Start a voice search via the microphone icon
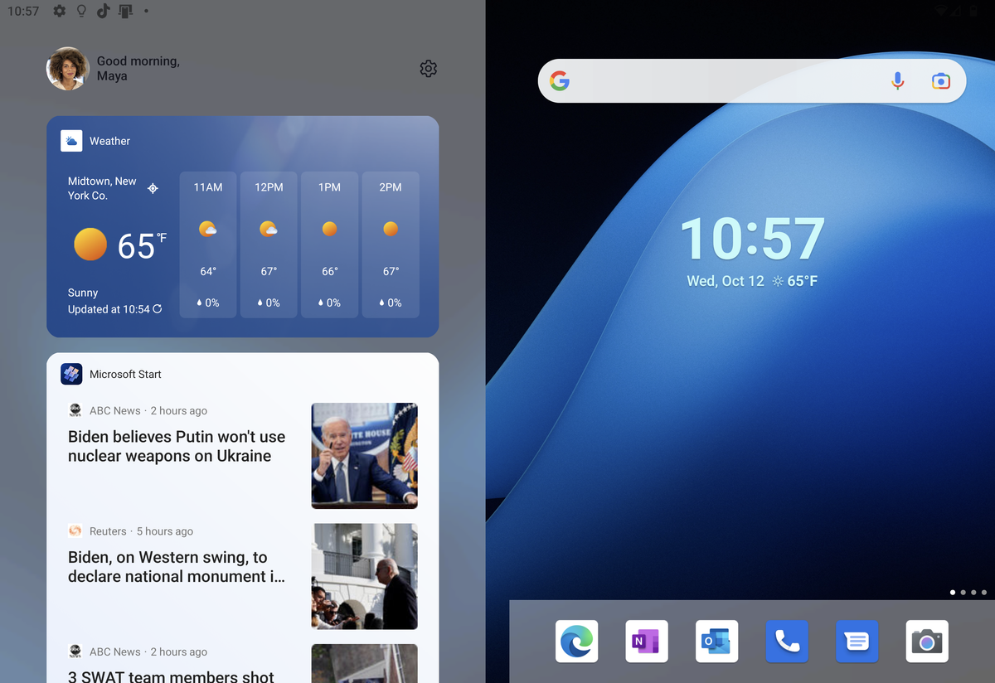The image size is (995, 683). pos(898,81)
